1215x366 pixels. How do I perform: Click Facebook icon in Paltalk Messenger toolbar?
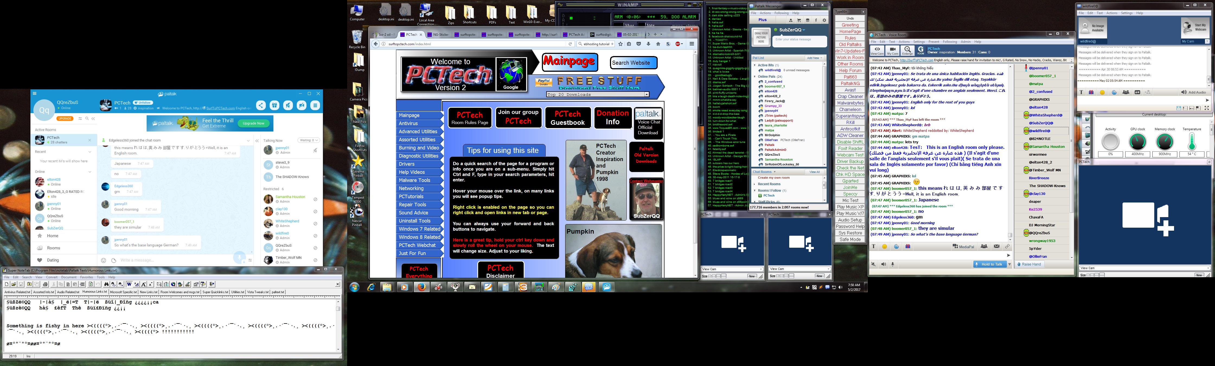pos(816,20)
